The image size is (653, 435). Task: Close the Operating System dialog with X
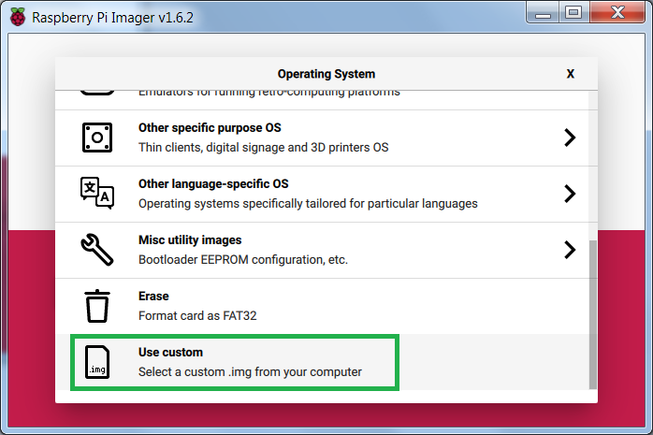571,74
